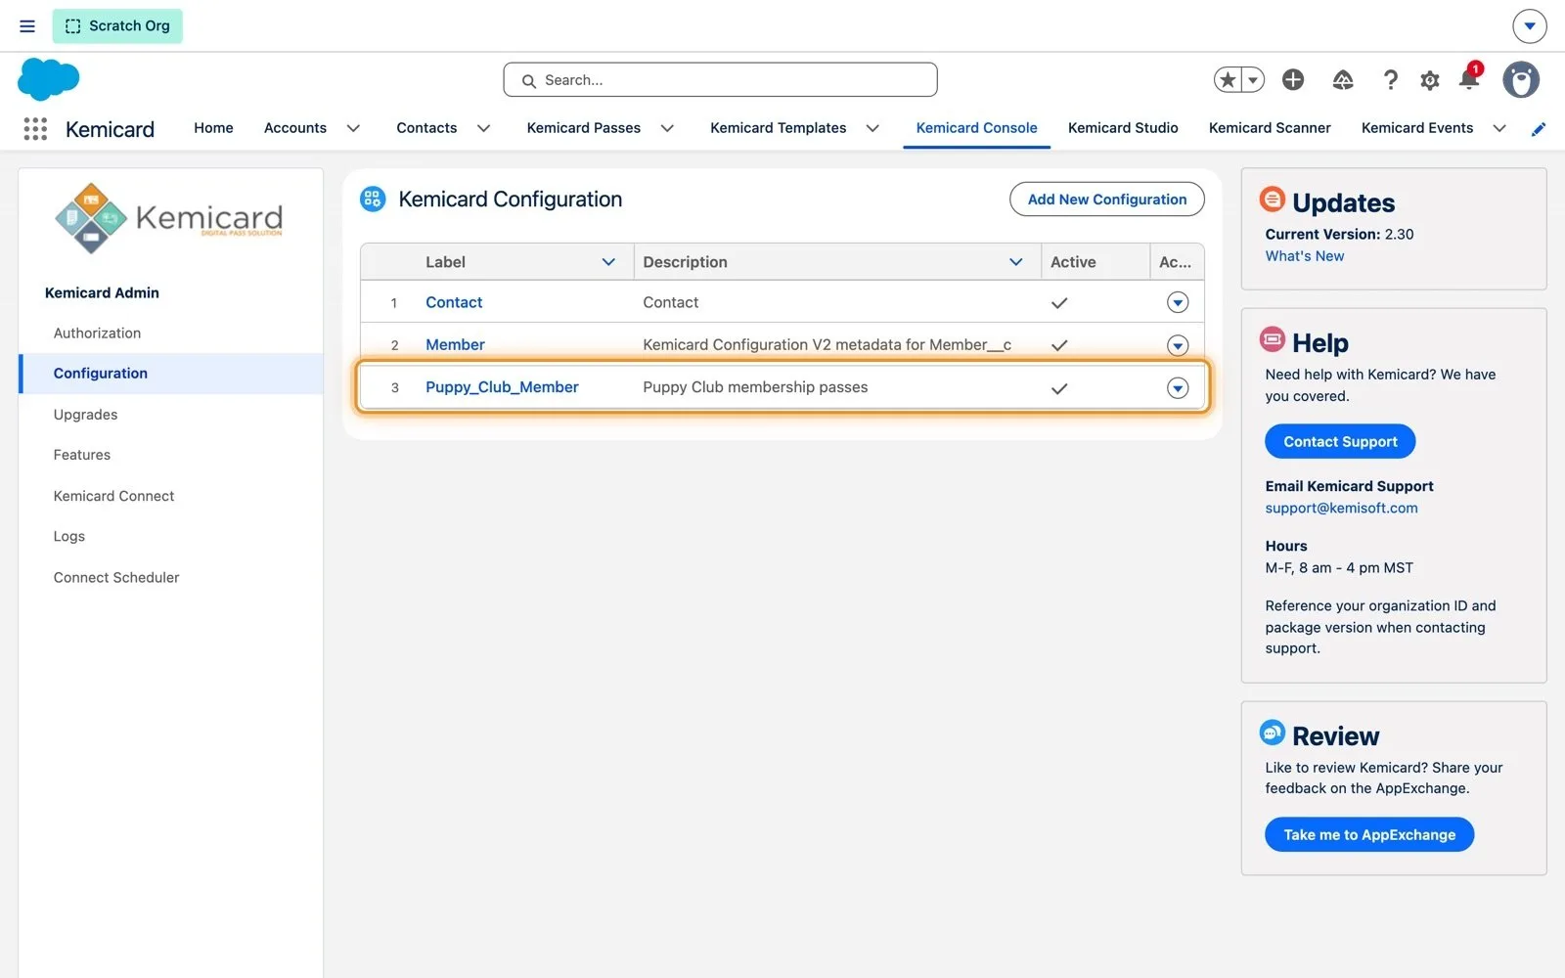The image size is (1565, 978).
Task: Open the Setup gear icon
Action: coord(1430,80)
